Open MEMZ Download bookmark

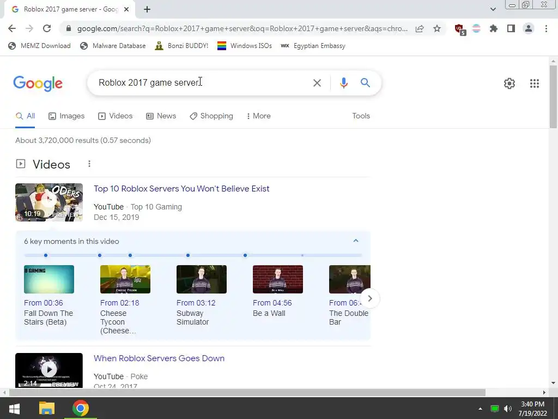(x=39, y=46)
